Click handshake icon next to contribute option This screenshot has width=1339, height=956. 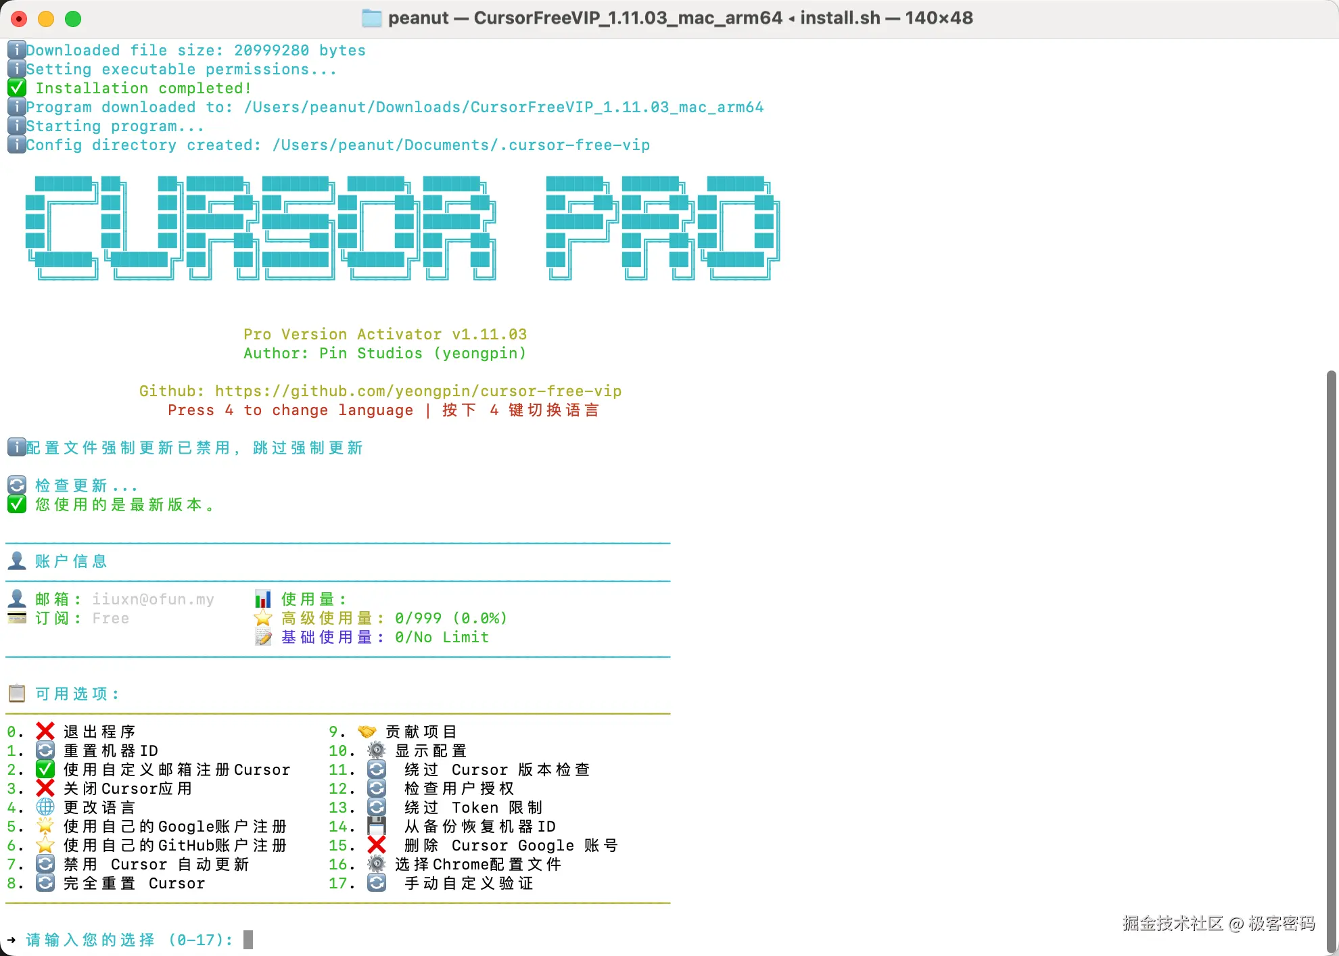[x=367, y=731]
